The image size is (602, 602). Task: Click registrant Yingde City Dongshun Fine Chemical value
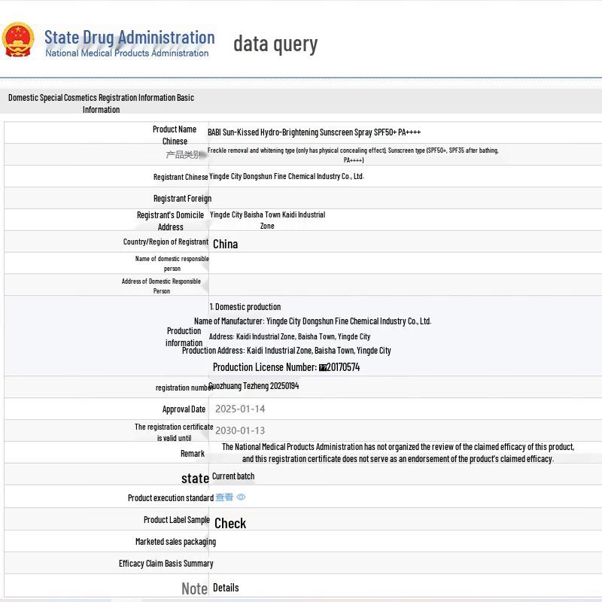pos(287,176)
